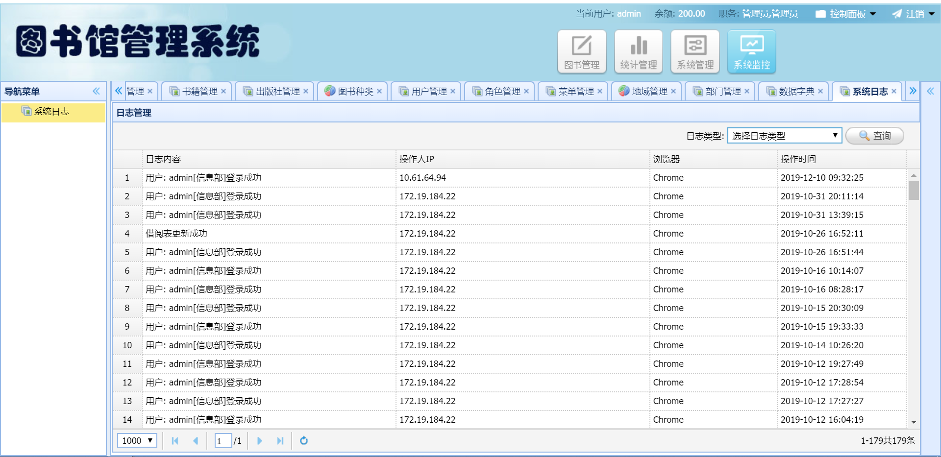Collapse the 导航菜单 panel
This screenshot has height=457, width=941.
96,91
